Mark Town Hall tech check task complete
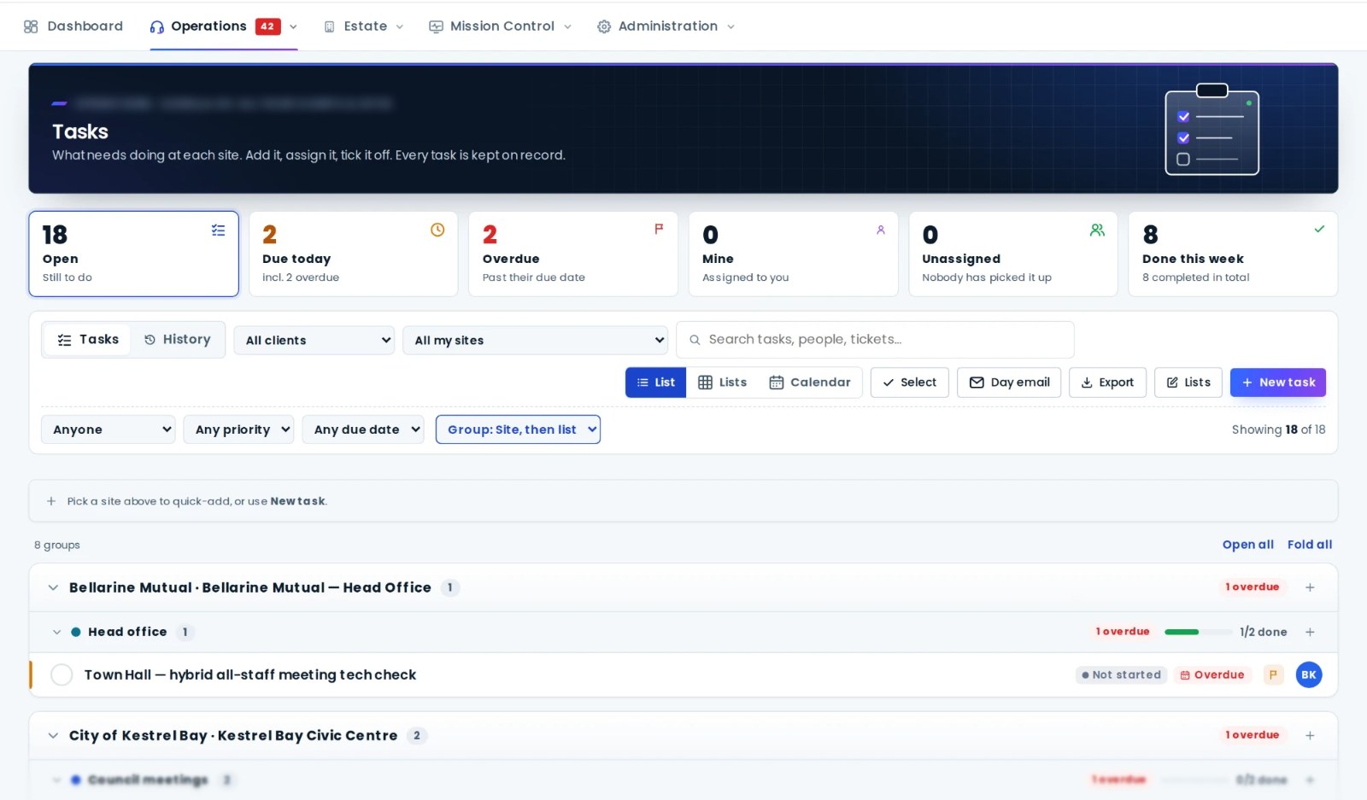The height and width of the screenshot is (800, 1367). (62, 674)
